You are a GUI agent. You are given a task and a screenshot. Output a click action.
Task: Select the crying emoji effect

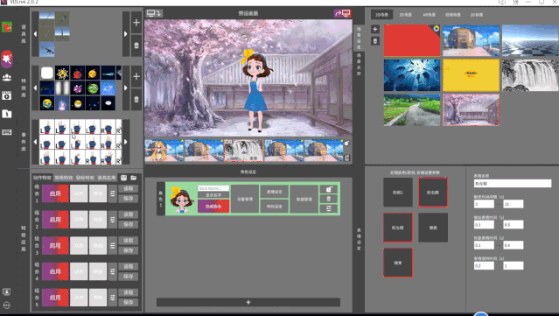tap(46, 103)
